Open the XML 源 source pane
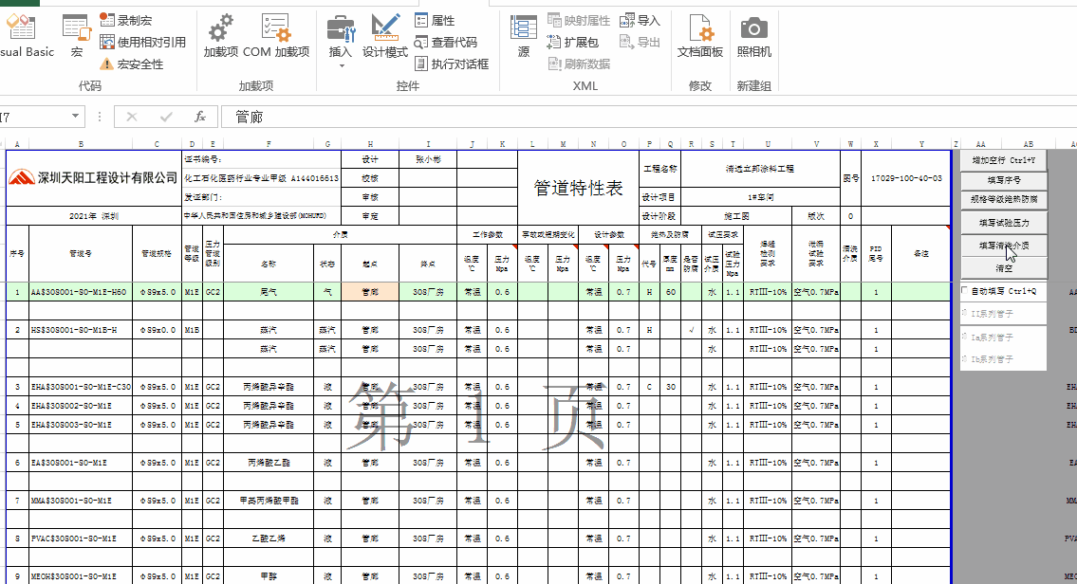 click(x=524, y=36)
